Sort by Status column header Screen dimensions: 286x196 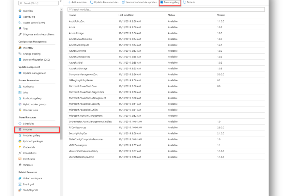tap(171, 15)
